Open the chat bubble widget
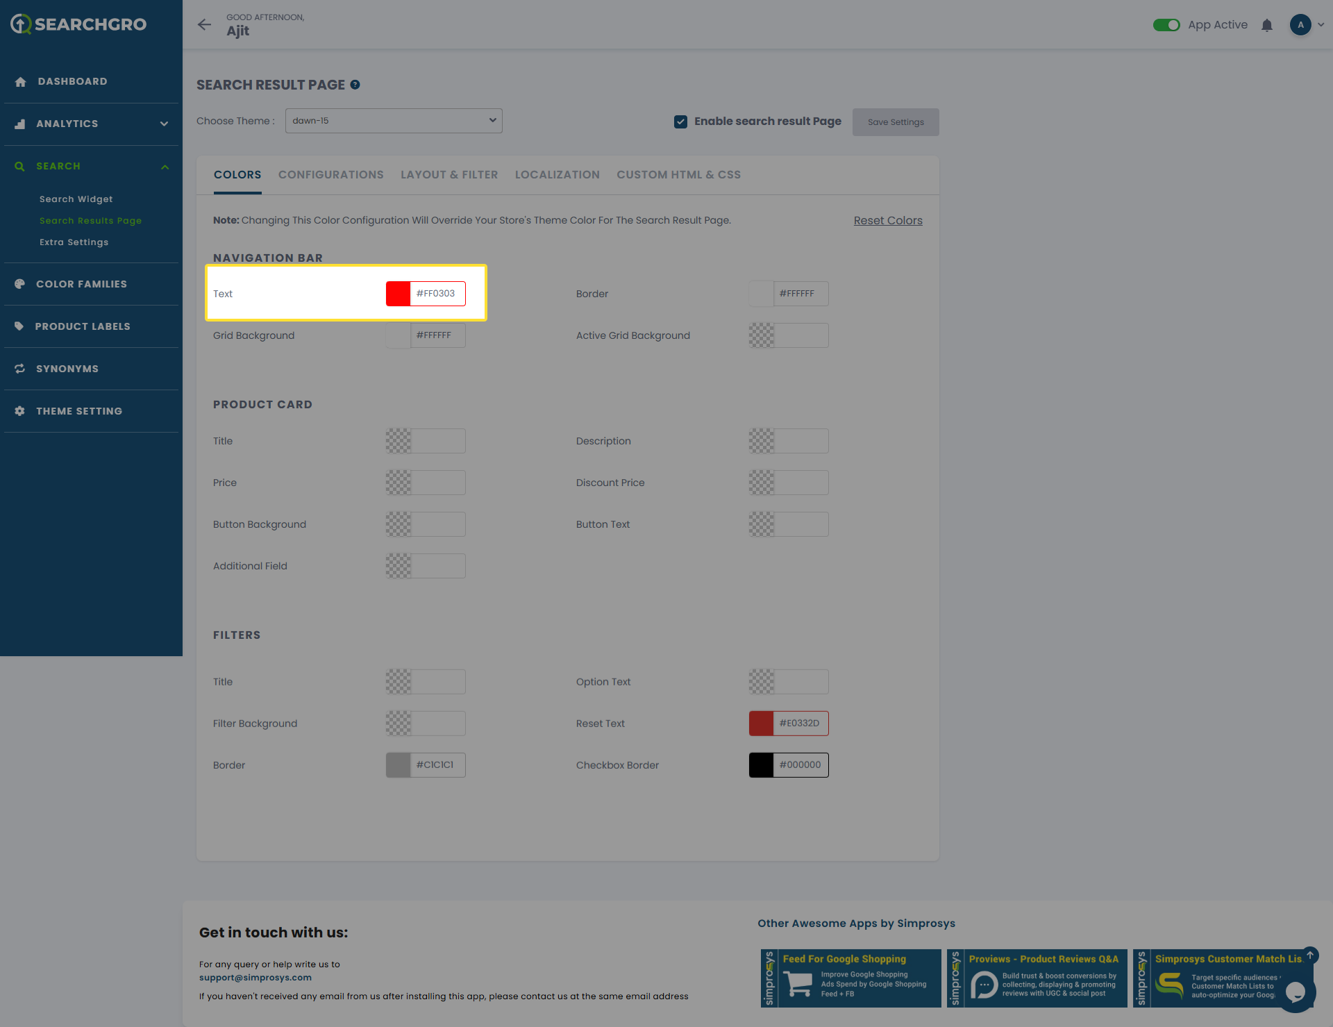Image resolution: width=1333 pixels, height=1027 pixels. [x=1295, y=992]
